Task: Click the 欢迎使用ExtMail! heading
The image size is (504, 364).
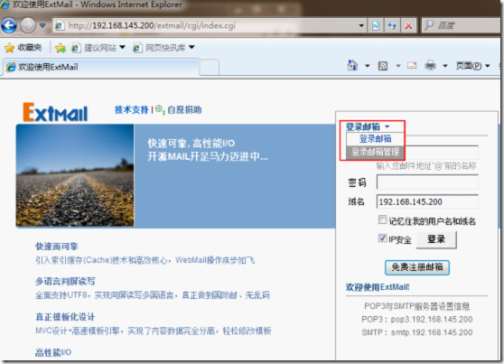Action: click(x=378, y=287)
